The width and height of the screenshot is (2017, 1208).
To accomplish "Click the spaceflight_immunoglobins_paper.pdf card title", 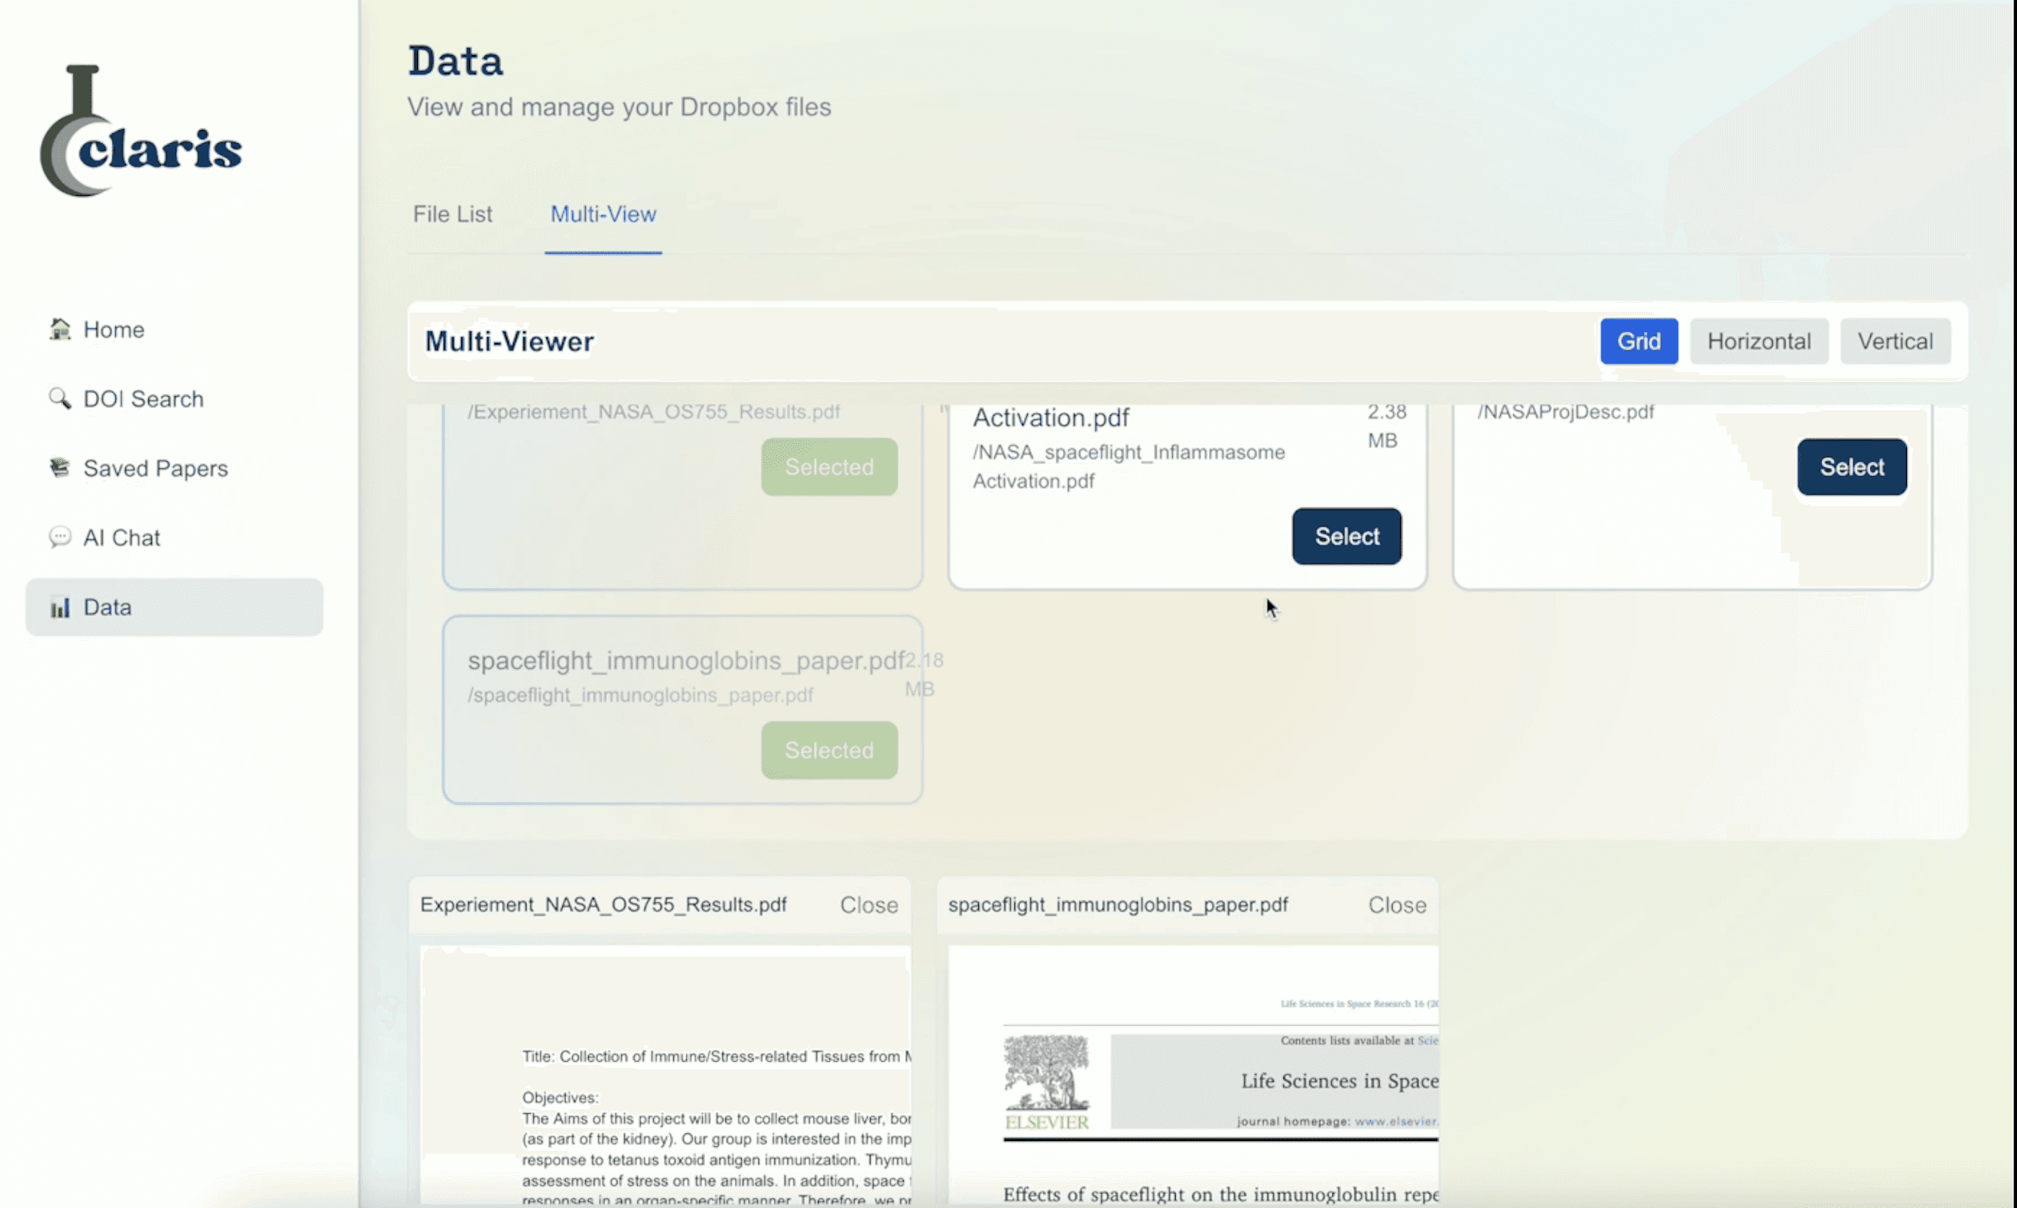I will point(686,660).
